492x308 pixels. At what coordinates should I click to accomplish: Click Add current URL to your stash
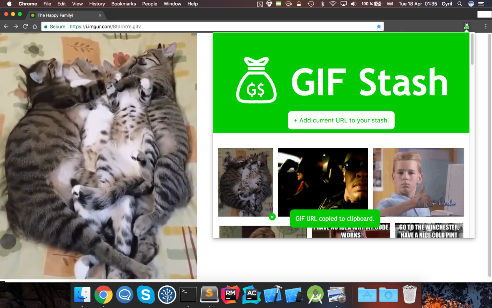click(341, 121)
